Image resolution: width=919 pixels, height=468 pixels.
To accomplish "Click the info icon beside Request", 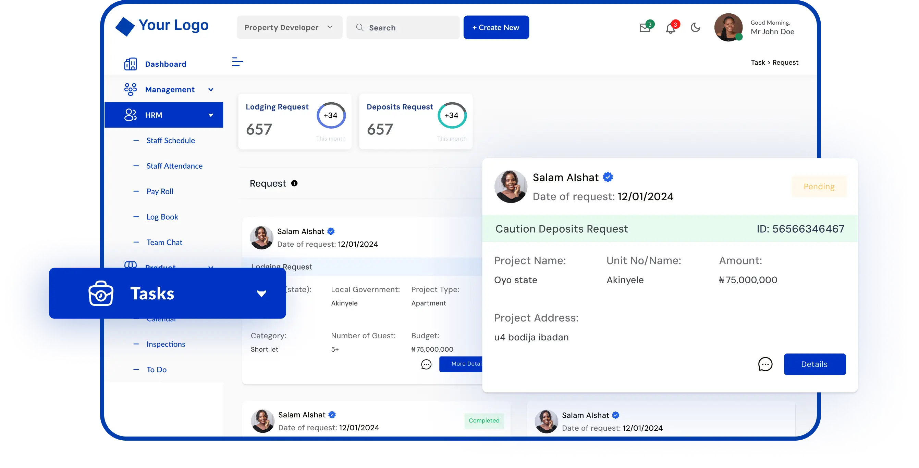I will (x=294, y=183).
